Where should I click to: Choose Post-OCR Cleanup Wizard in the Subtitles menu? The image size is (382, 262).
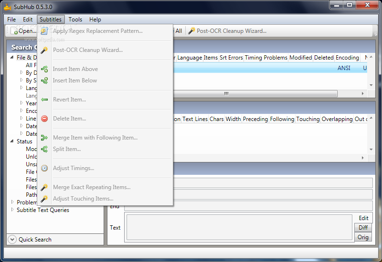pos(105,50)
